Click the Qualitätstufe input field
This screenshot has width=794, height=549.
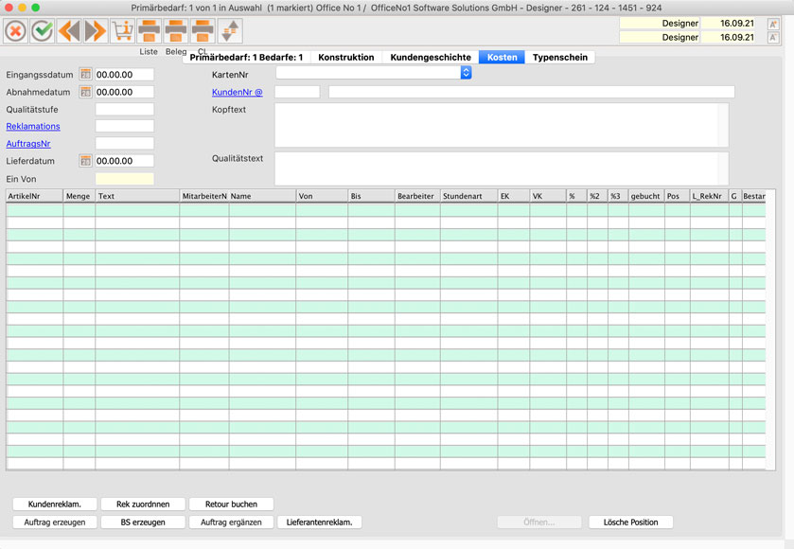coord(125,109)
